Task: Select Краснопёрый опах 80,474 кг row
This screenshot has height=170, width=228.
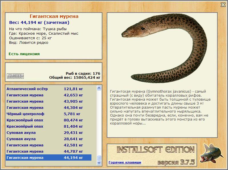Action: click(49, 120)
